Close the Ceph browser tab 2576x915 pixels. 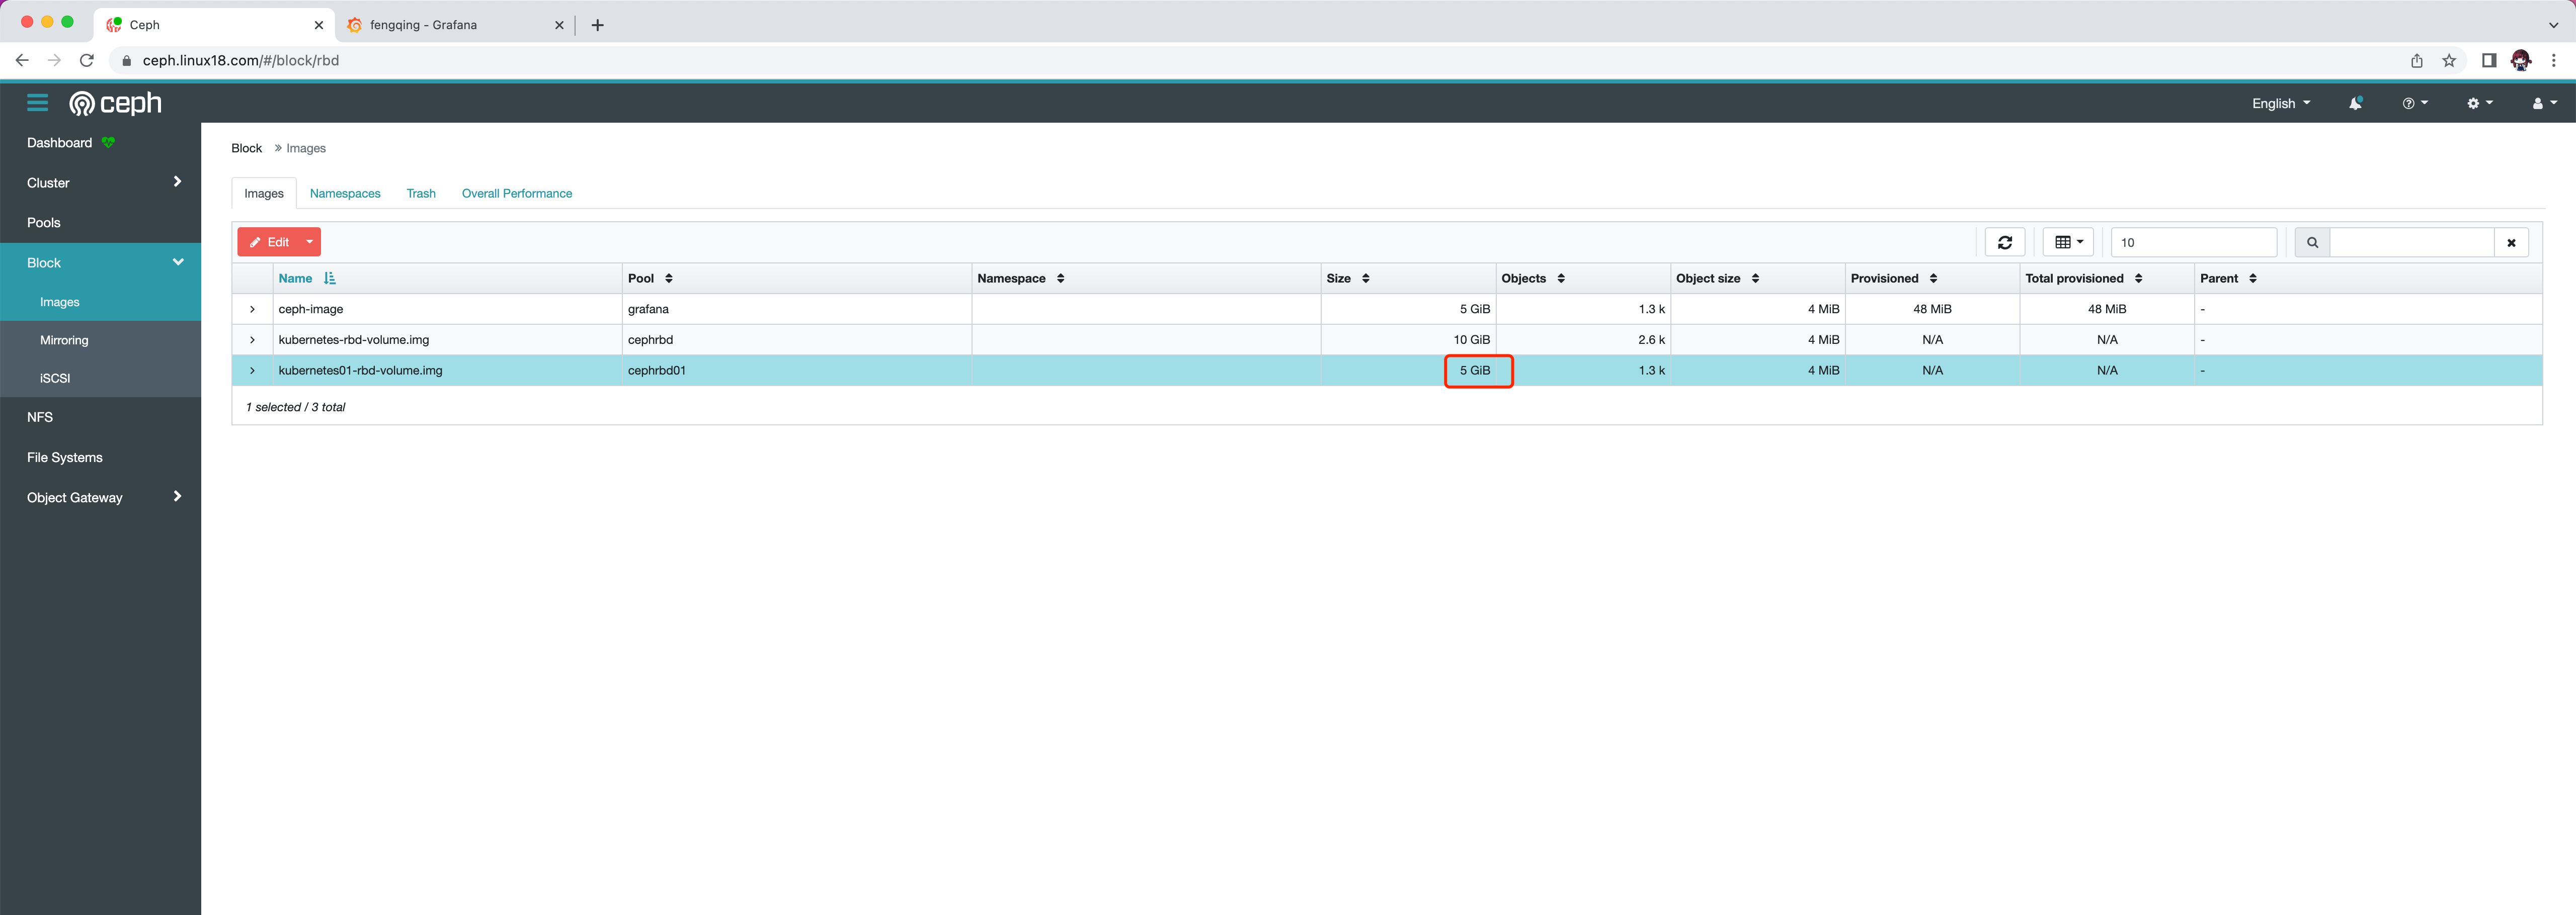[318, 25]
